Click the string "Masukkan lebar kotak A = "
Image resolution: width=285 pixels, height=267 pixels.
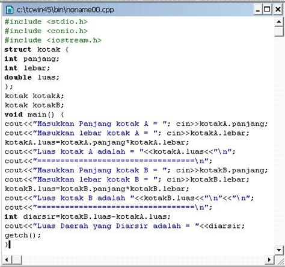95,133
